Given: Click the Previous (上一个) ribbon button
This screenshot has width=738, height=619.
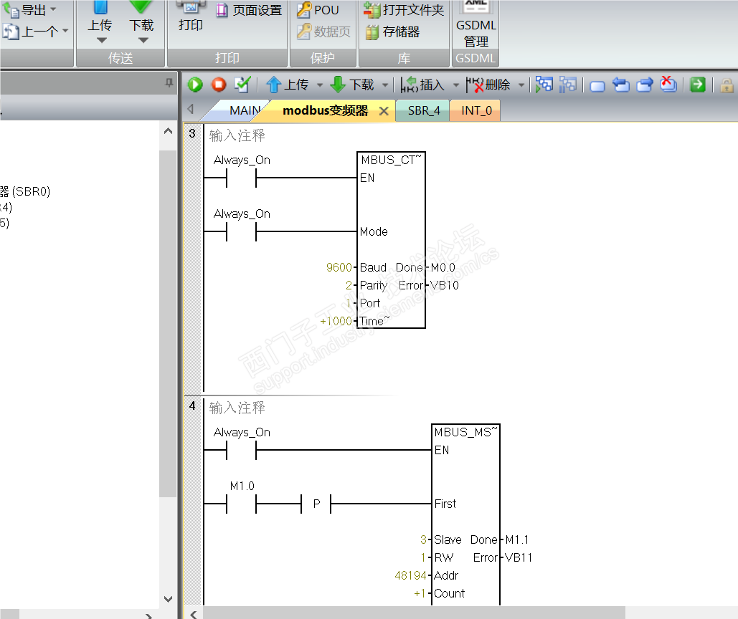Looking at the screenshot, I should click(30, 32).
